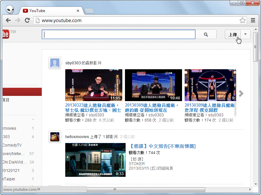Open title 20130309達人總動員魔術 趙鈞毅
Image resolution: width=261 pixels, height=195 pixels.
click(152, 108)
